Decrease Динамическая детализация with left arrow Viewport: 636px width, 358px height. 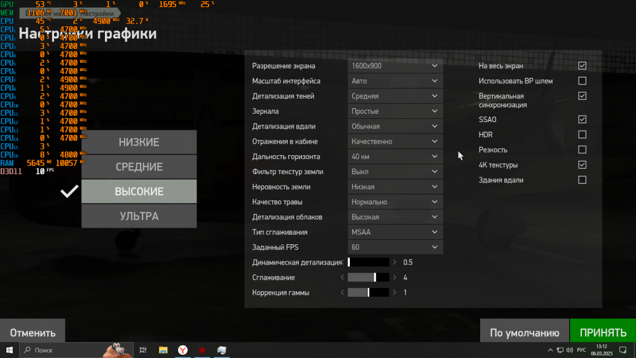[x=342, y=263]
